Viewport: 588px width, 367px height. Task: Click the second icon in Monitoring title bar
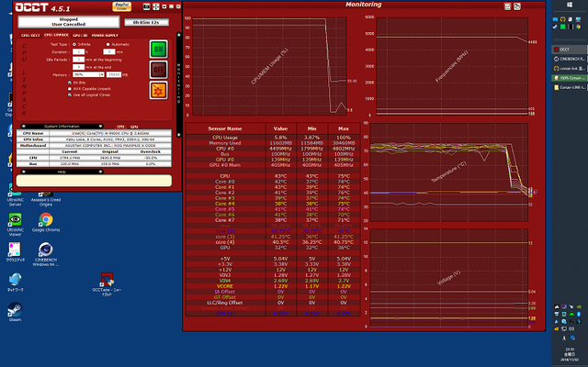(x=517, y=6)
